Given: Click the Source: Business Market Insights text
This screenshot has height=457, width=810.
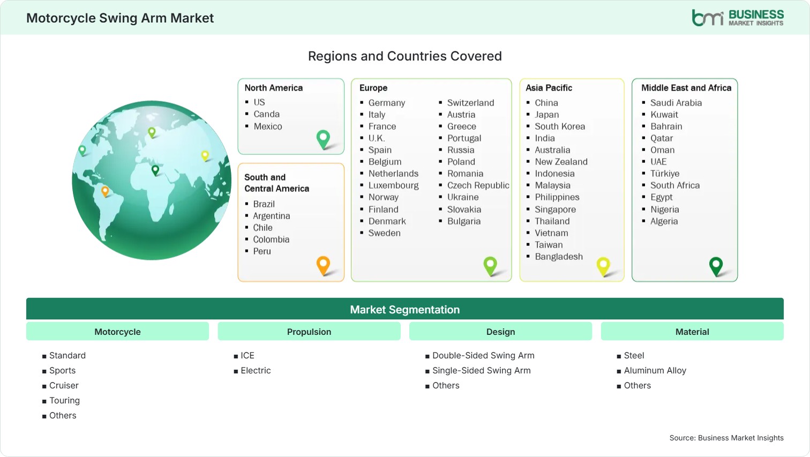Looking at the screenshot, I should click(726, 438).
